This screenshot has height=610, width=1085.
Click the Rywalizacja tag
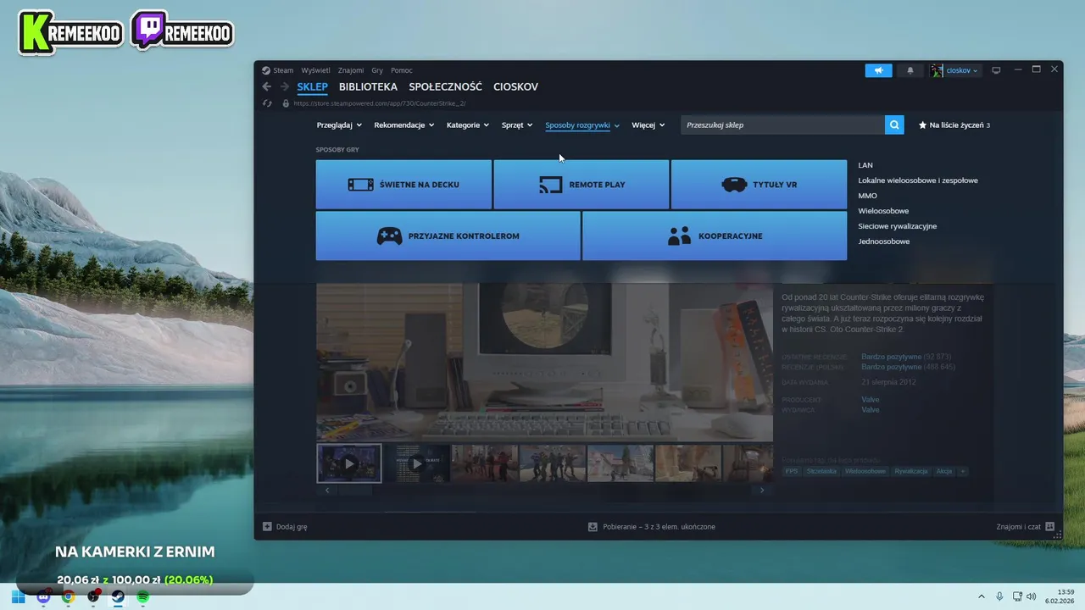point(911,471)
